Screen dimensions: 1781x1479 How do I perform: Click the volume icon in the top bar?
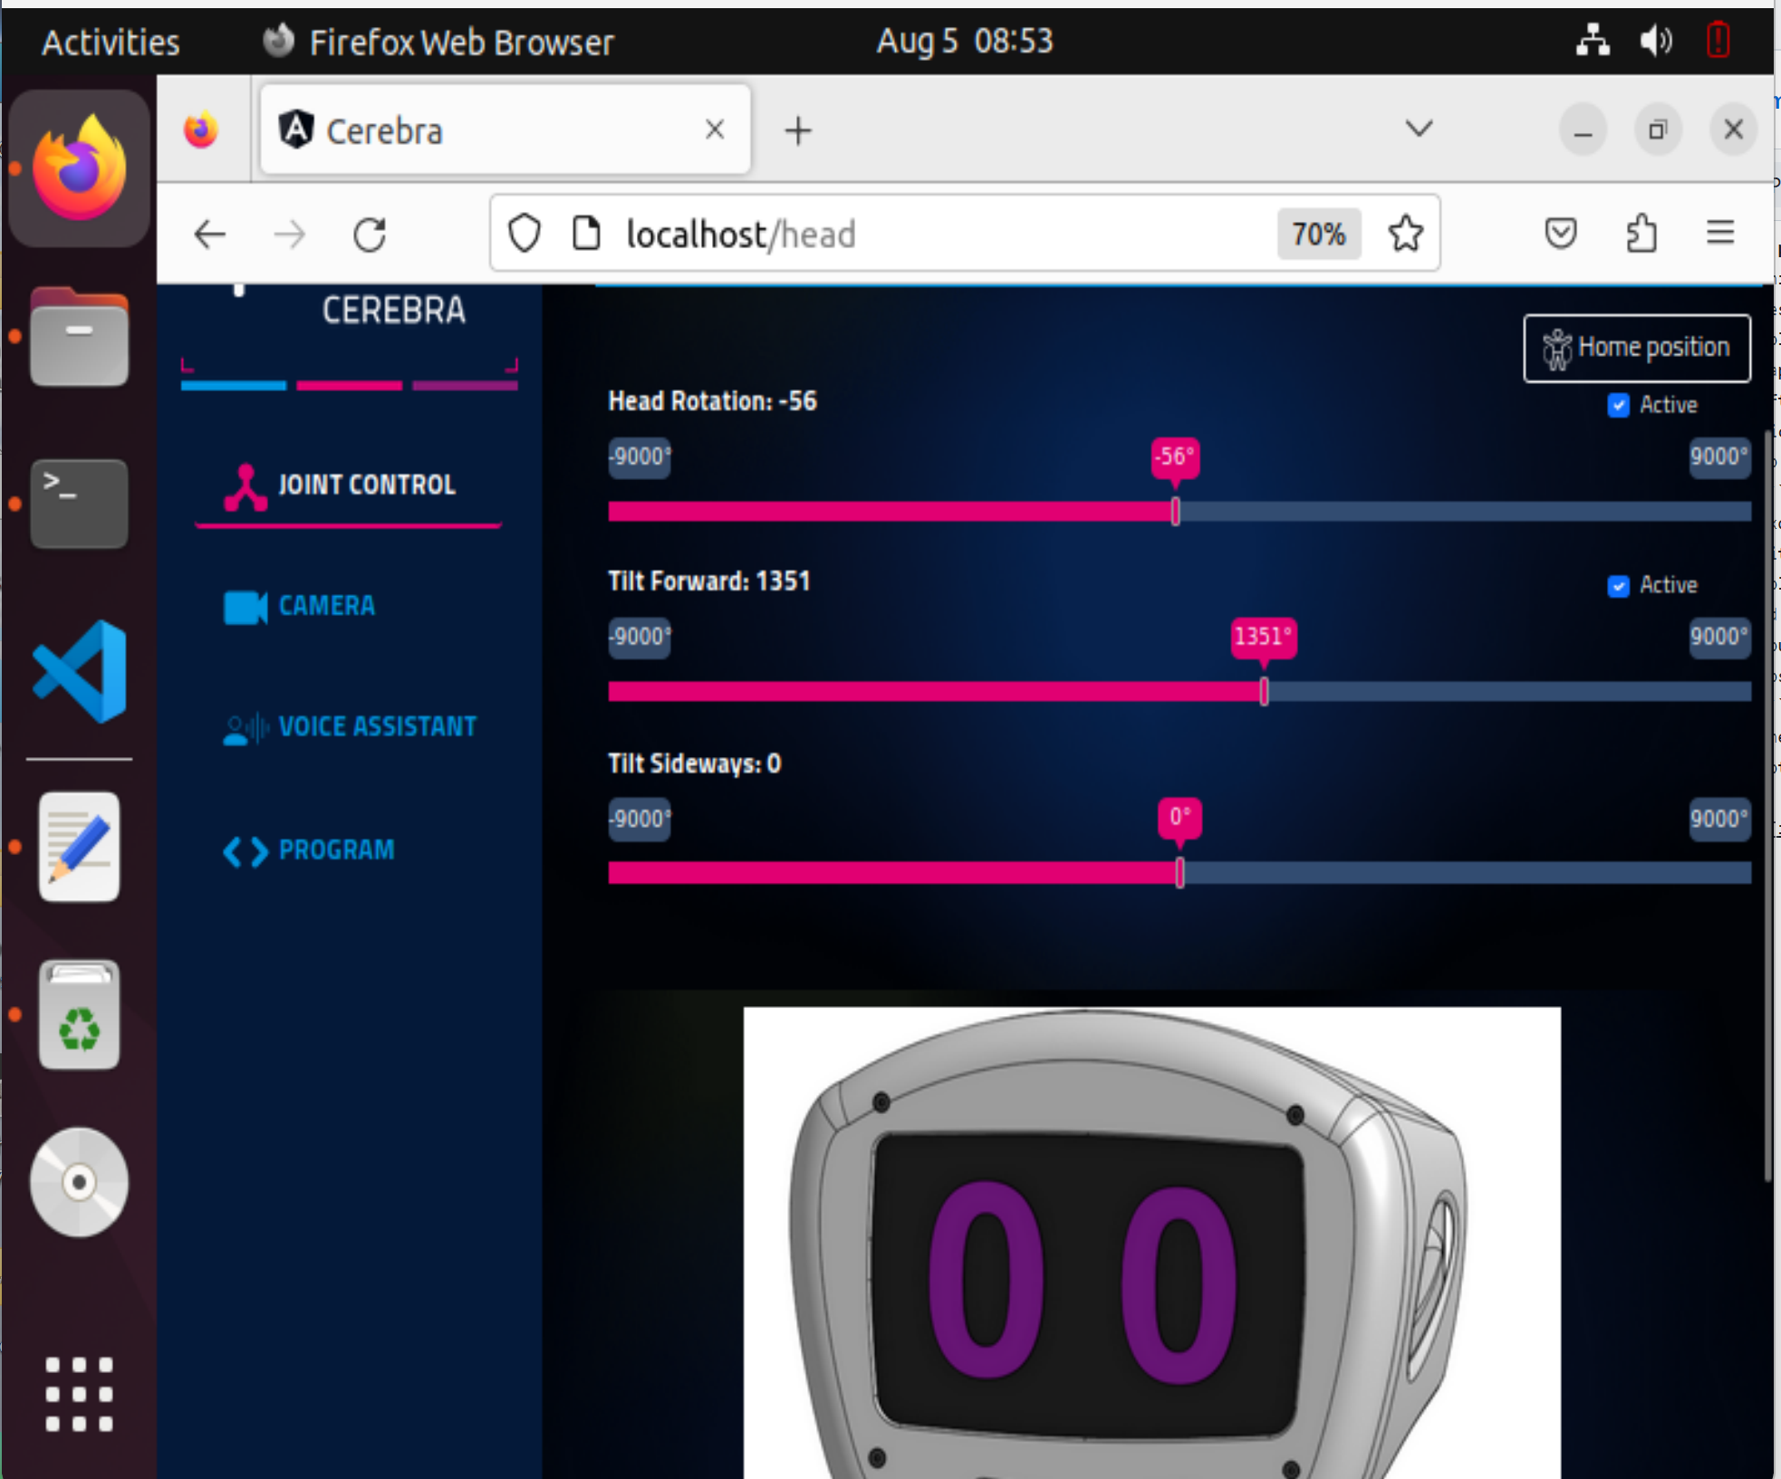tap(1655, 41)
